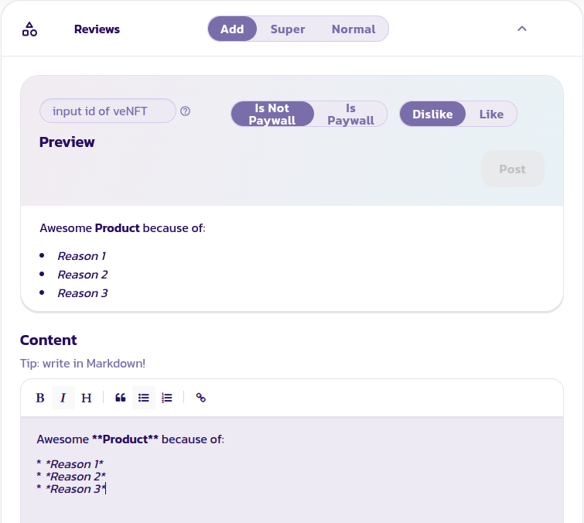This screenshot has width=584, height=523.
Task: Switch to the Normal tab
Action: pyautogui.click(x=353, y=29)
